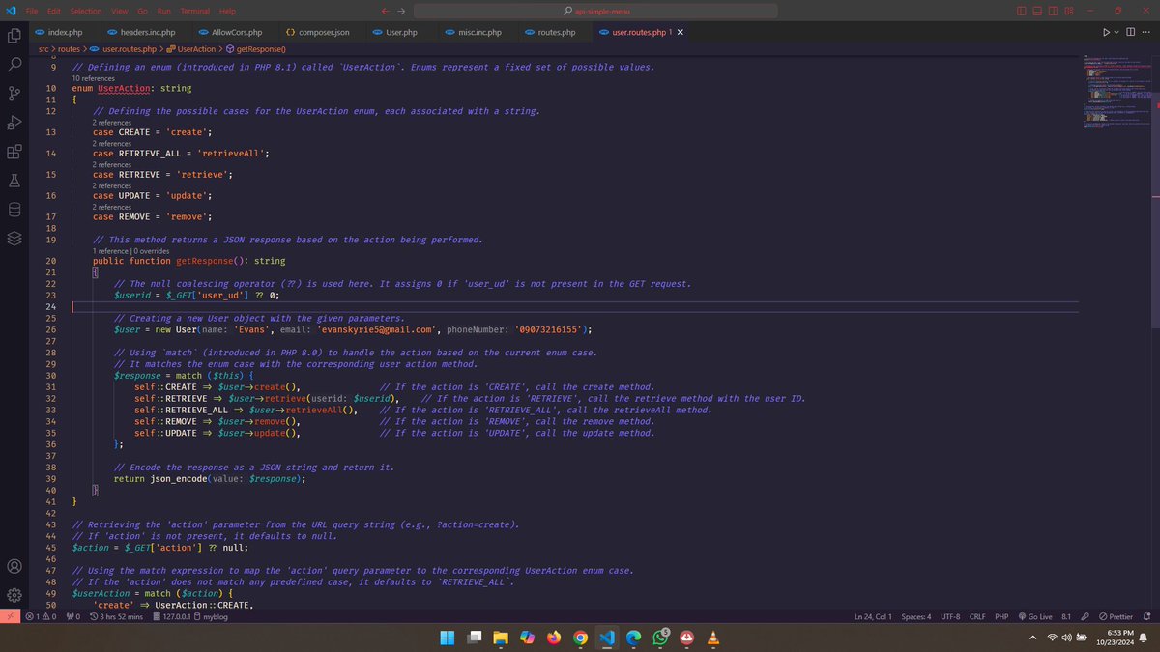Expand the getResponse() breadcrumb symbol
This screenshot has height=652, width=1160.
pos(254,48)
